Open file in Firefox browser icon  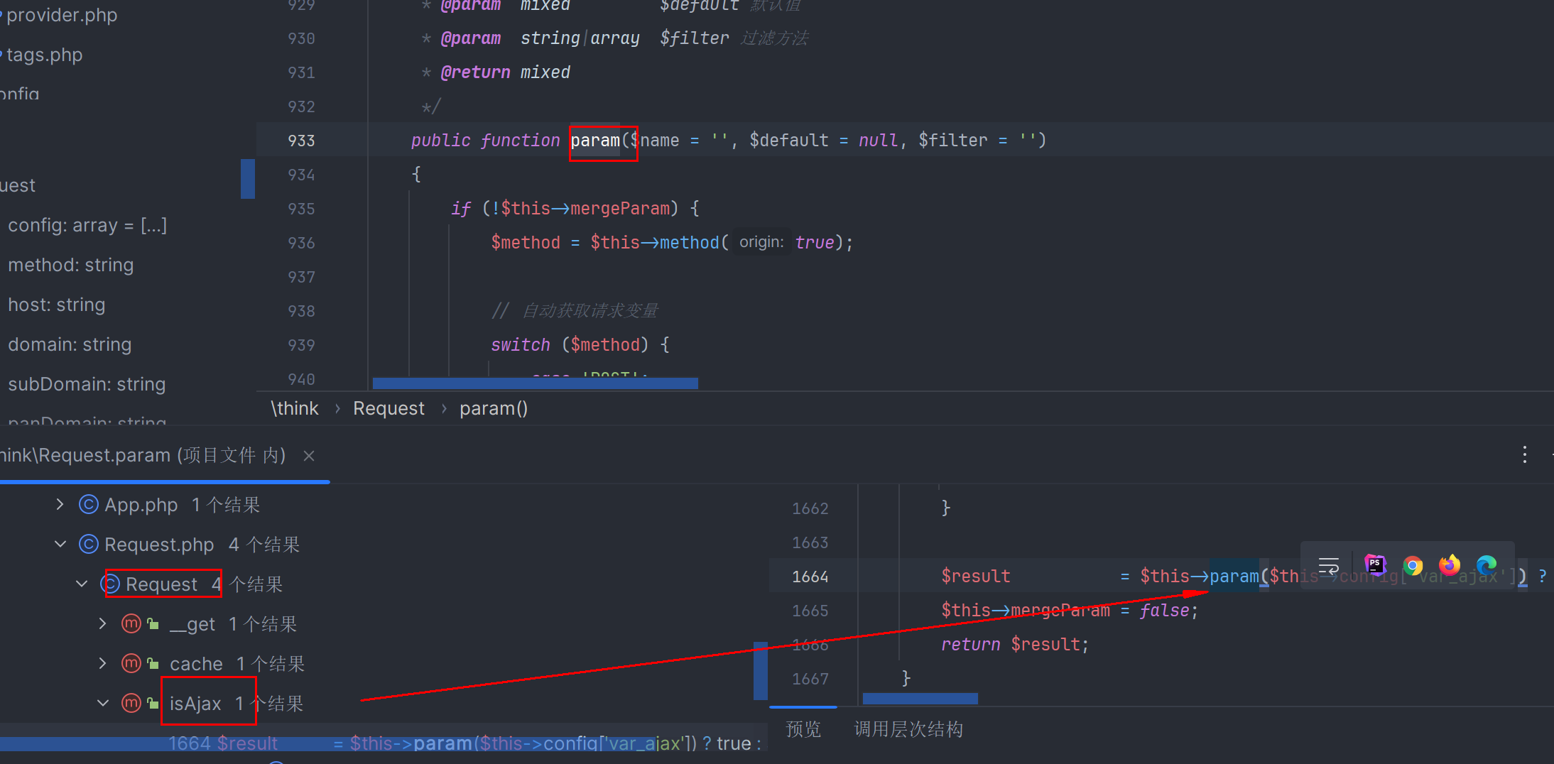click(1450, 565)
